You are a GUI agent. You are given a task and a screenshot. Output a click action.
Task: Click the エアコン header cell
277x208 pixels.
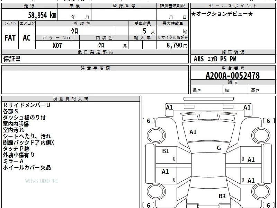click(x=27, y=23)
